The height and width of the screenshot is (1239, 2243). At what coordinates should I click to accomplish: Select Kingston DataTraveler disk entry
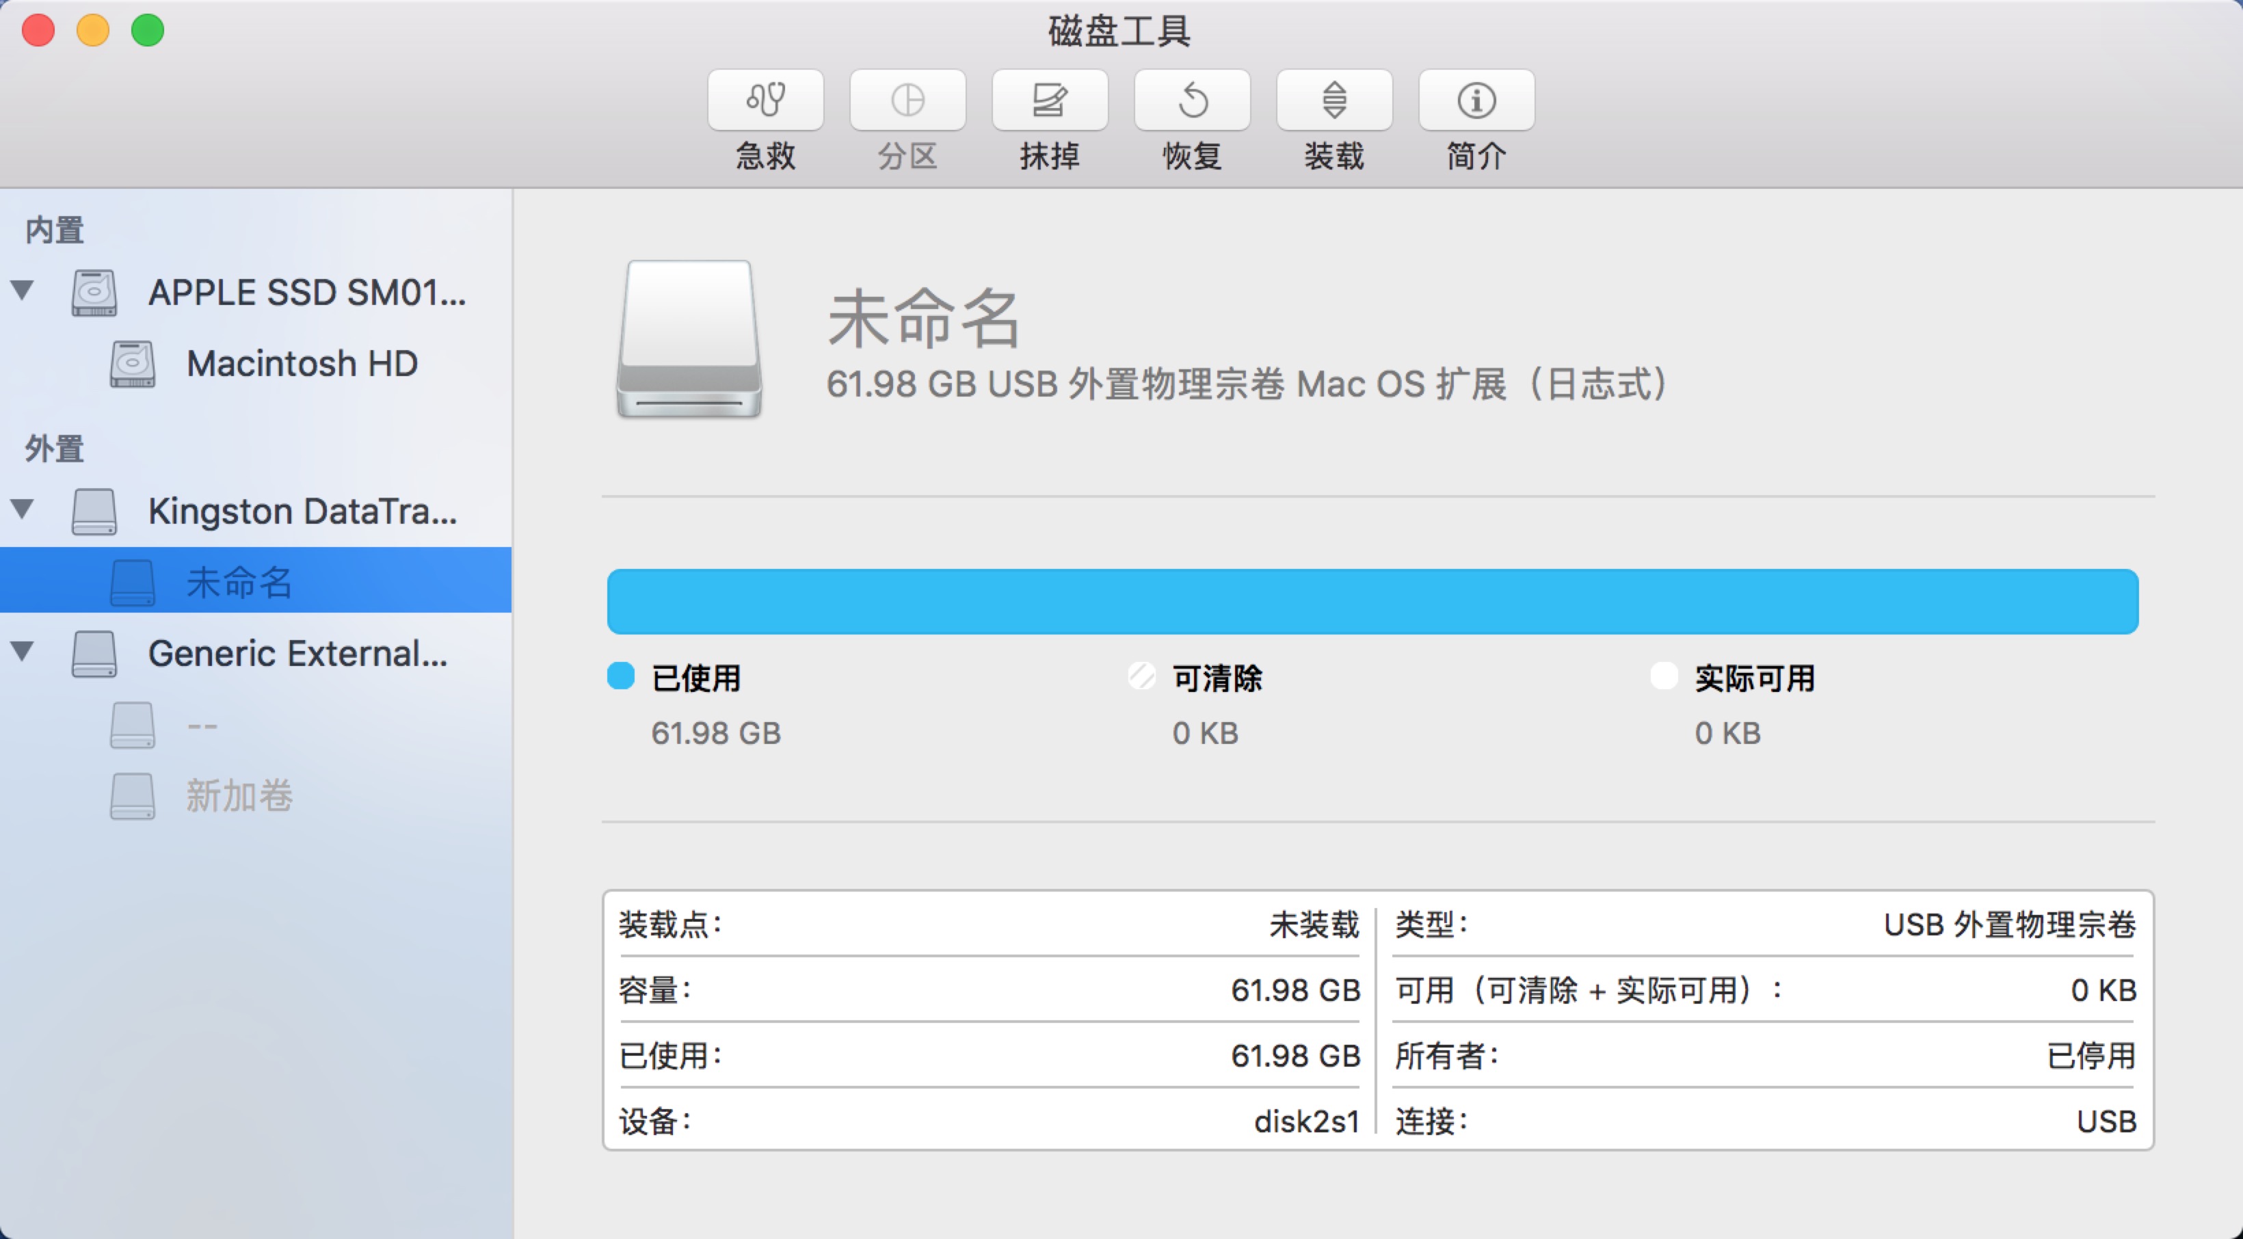pyautogui.click(x=302, y=510)
